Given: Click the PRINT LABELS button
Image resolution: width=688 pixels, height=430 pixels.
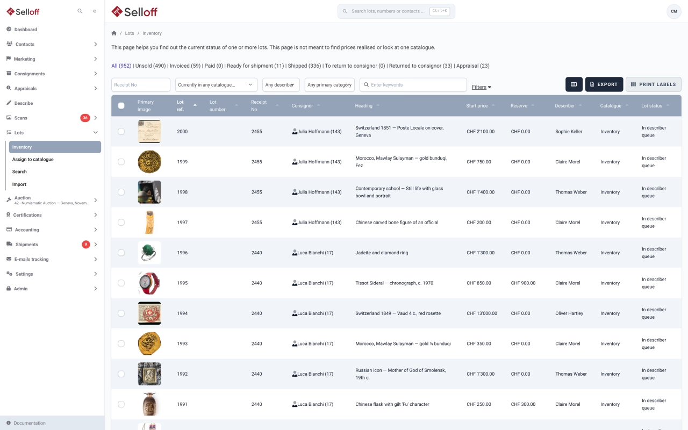Looking at the screenshot, I should [654, 84].
